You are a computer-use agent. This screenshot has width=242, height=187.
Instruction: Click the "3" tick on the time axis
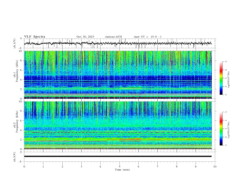pos(81,167)
